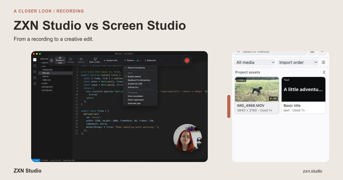This screenshot has height=180, width=343.
Task: Click the main git branch indicator
Action: [36, 160]
